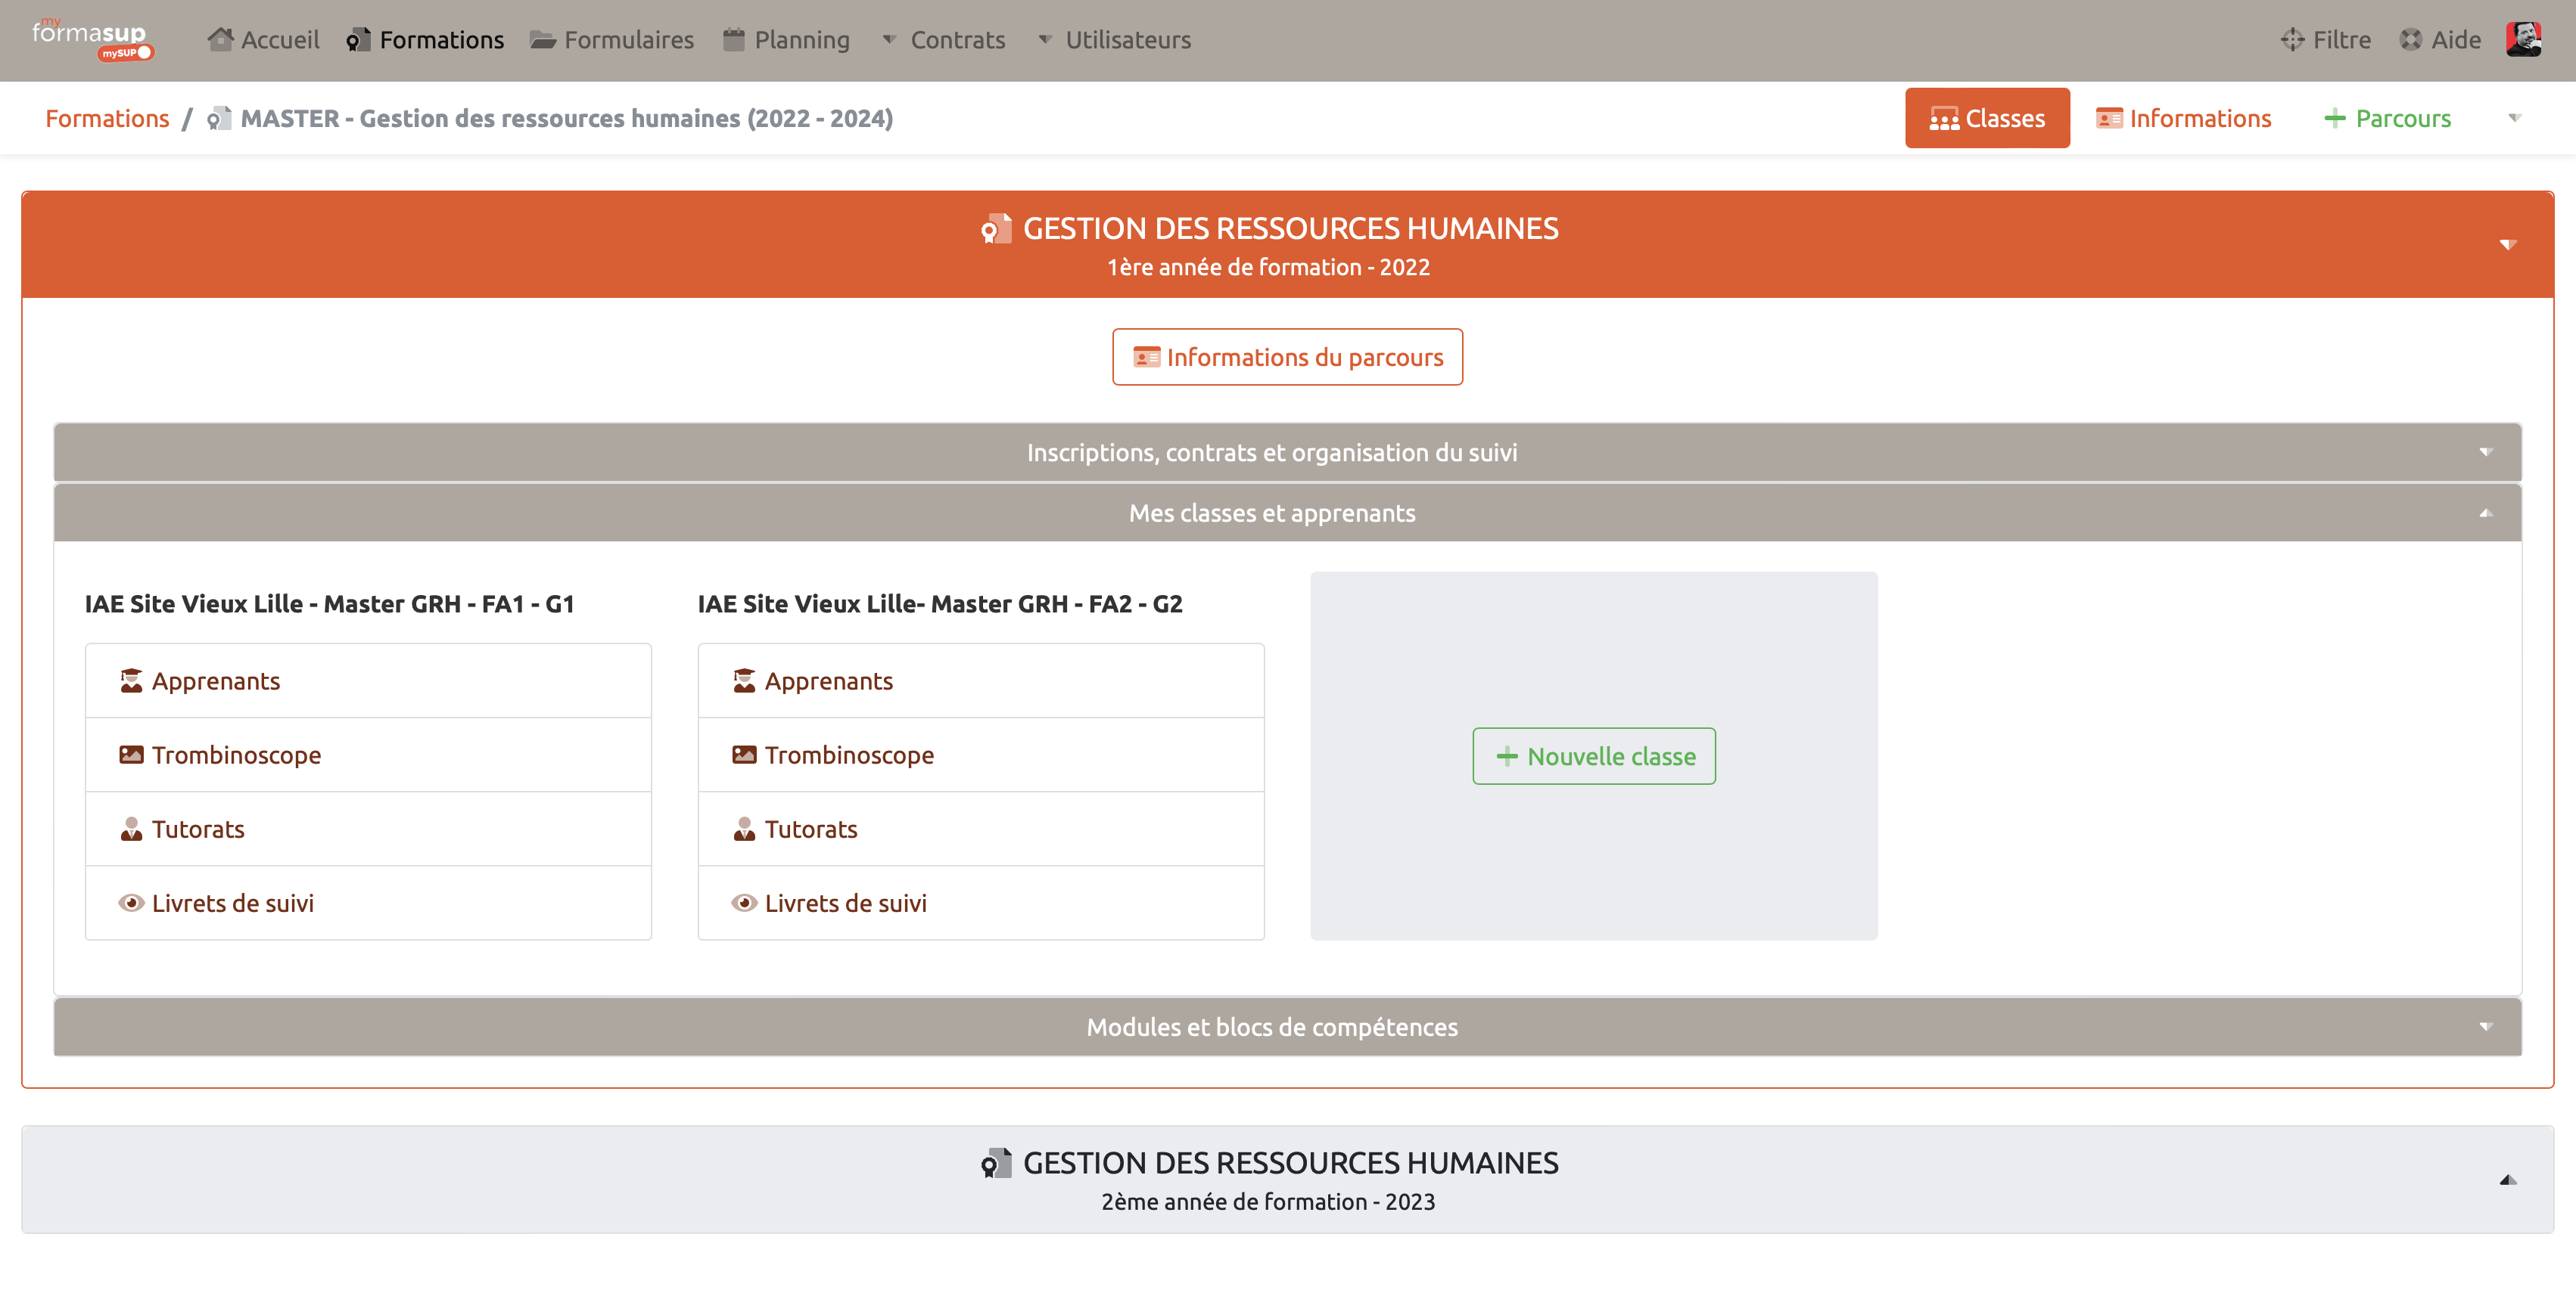Open the Trombinoscope photo icon for FA2 - G2
This screenshot has width=2576, height=1296.
[x=744, y=755]
